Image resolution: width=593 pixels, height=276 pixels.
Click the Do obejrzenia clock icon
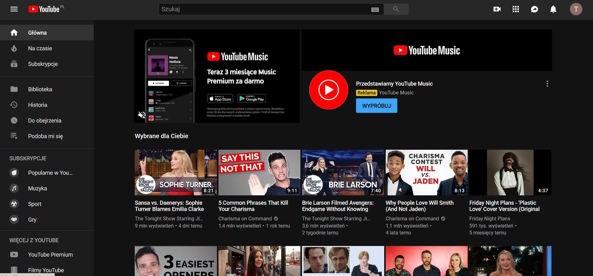[14, 120]
